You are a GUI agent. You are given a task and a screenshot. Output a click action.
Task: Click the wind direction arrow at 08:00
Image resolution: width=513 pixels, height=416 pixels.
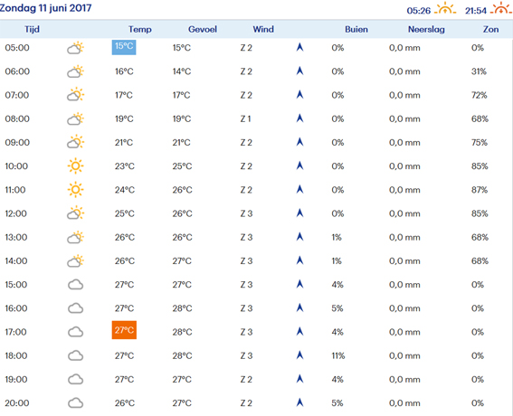click(x=299, y=118)
